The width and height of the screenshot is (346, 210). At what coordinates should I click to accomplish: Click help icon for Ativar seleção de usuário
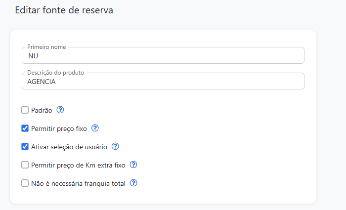pyautogui.click(x=116, y=146)
